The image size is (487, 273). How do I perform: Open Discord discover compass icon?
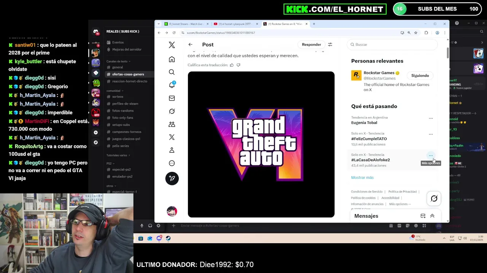[x=95, y=142]
